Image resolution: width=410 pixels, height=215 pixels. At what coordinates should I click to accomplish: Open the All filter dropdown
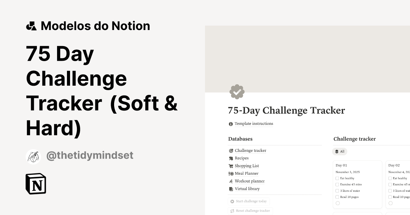click(340, 151)
